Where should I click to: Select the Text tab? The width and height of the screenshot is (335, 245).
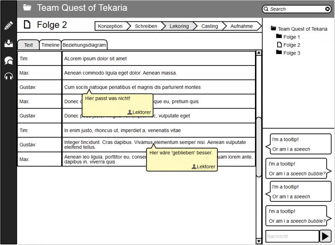(28, 45)
